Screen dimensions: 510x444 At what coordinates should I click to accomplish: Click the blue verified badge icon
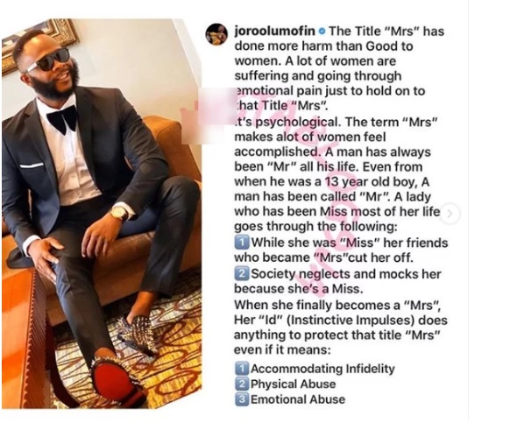(322, 32)
